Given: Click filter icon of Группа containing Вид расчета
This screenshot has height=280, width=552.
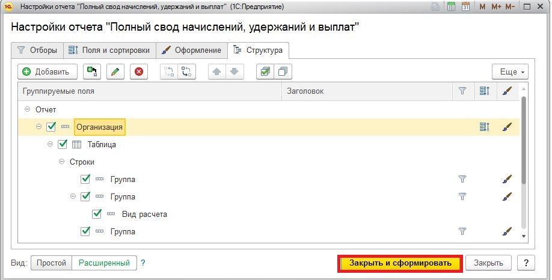Looking at the screenshot, I should 462,196.
